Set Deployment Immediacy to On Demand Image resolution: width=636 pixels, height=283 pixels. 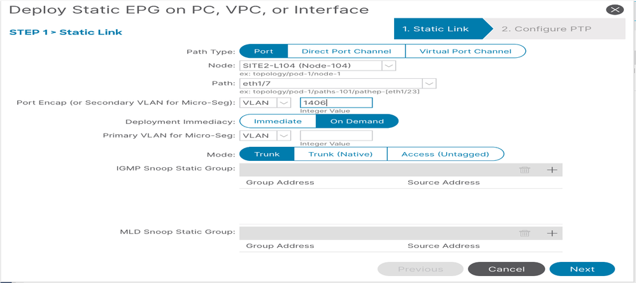357,121
